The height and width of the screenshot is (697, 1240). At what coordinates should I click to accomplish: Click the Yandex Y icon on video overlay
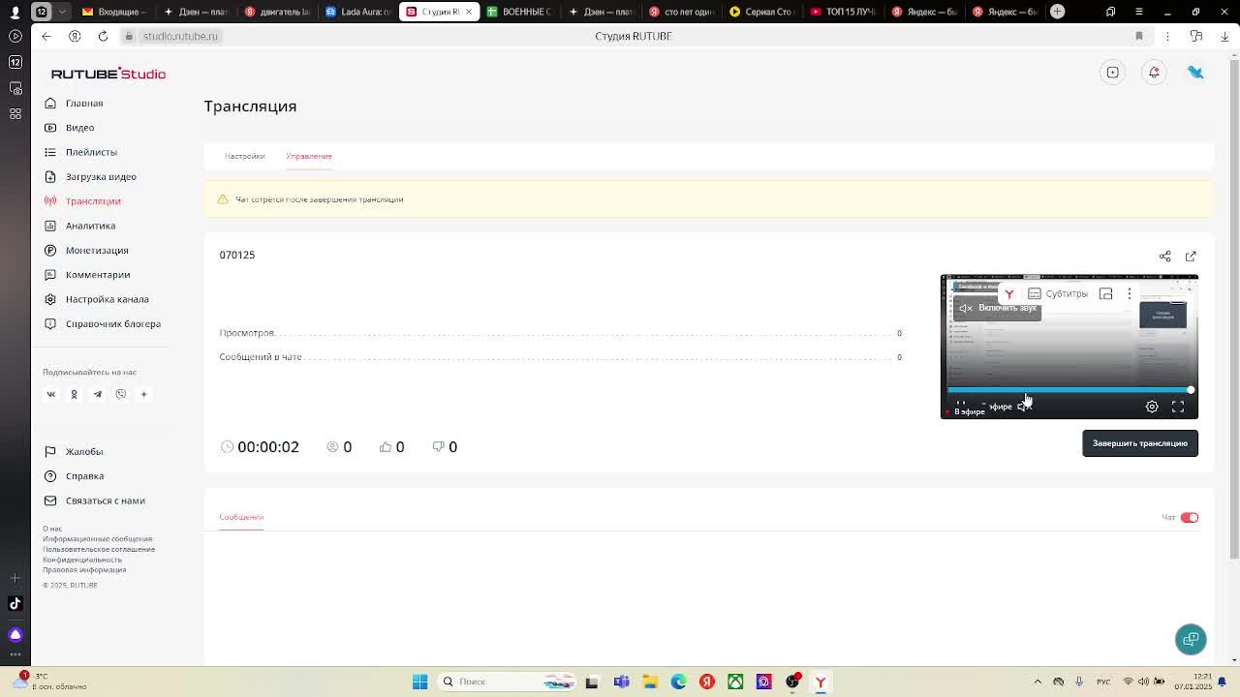coord(1009,294)
